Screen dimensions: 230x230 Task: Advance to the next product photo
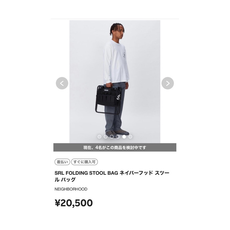click(168, 83)
